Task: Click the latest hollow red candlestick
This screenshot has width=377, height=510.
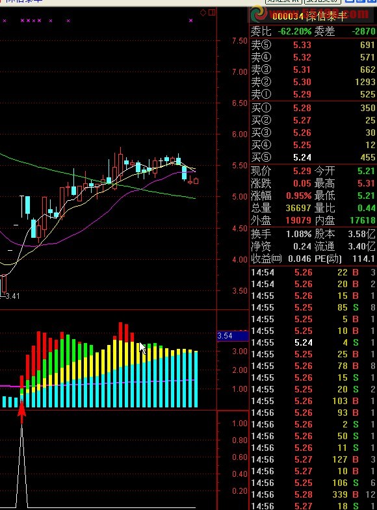Action: point(196,181)
